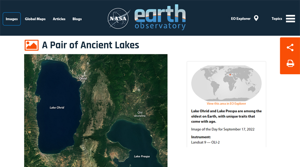
Task: Click the world locator map
Action: coord(226,83)
